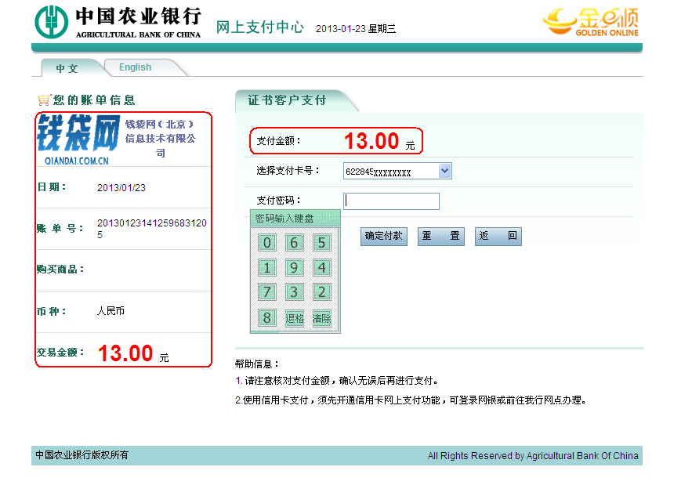Select the 证书客户支付 tab
Viewport: 692px width, 485px height.
(287, 100)
